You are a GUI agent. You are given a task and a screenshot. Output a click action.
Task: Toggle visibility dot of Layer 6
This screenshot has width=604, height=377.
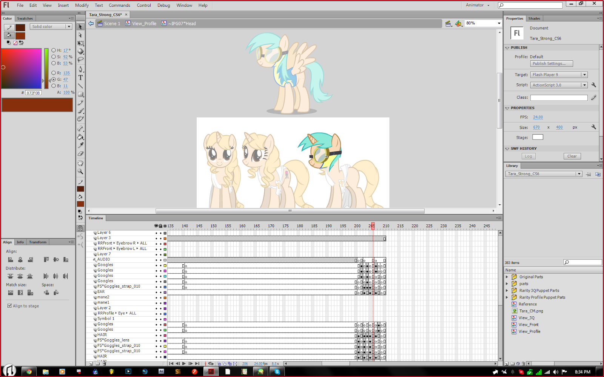click(156, 233)
